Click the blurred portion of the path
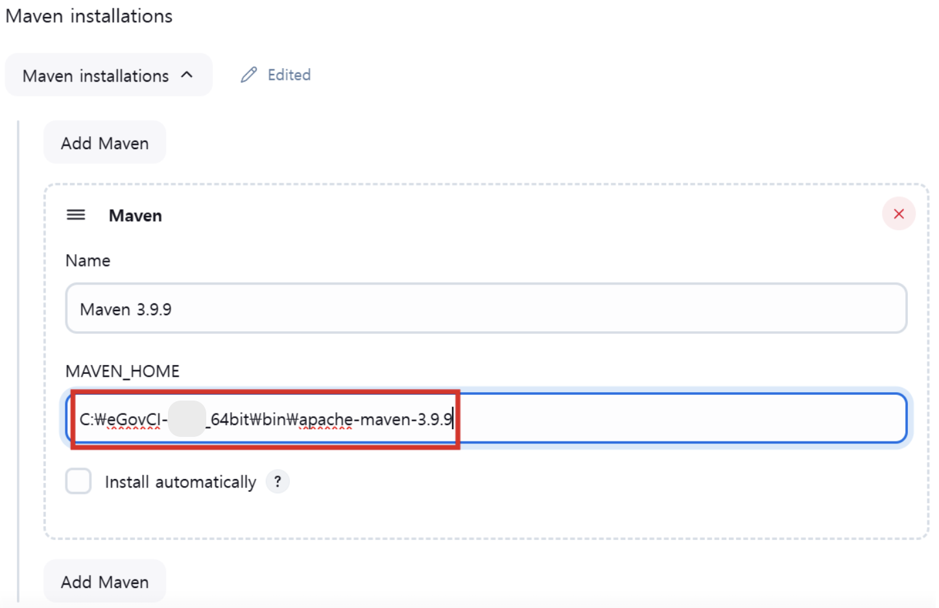 pyautogui.click(x=187, y=419)
